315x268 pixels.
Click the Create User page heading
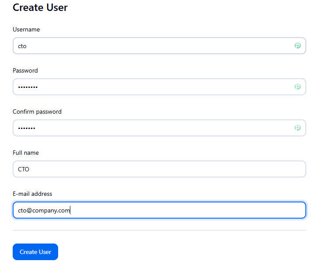click(40, 7)
